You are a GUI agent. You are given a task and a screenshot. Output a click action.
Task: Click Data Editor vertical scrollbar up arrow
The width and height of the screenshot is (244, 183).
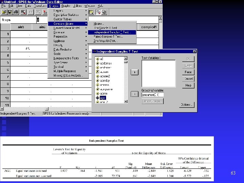tap(160, 18)
